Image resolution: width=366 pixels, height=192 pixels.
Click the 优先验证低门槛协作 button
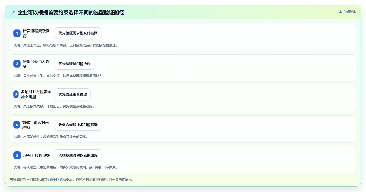pos(75,64)
